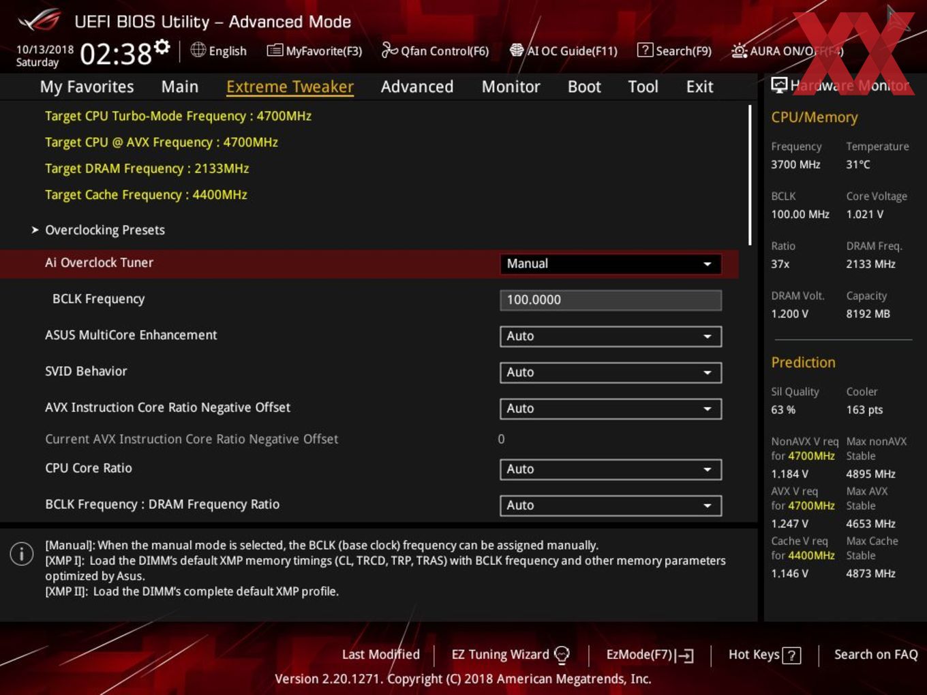Click ASUS MultiCore Enhancement label

pos(131,335)
